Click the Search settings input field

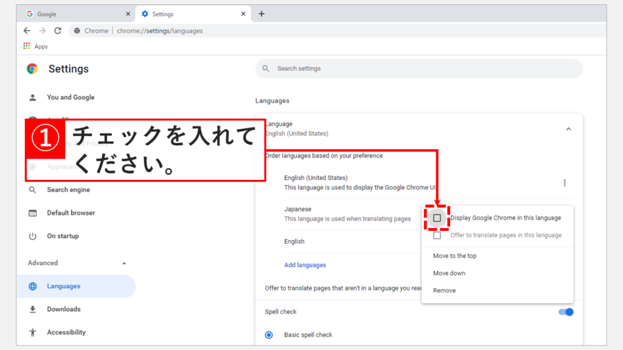[x=419, y=69]
